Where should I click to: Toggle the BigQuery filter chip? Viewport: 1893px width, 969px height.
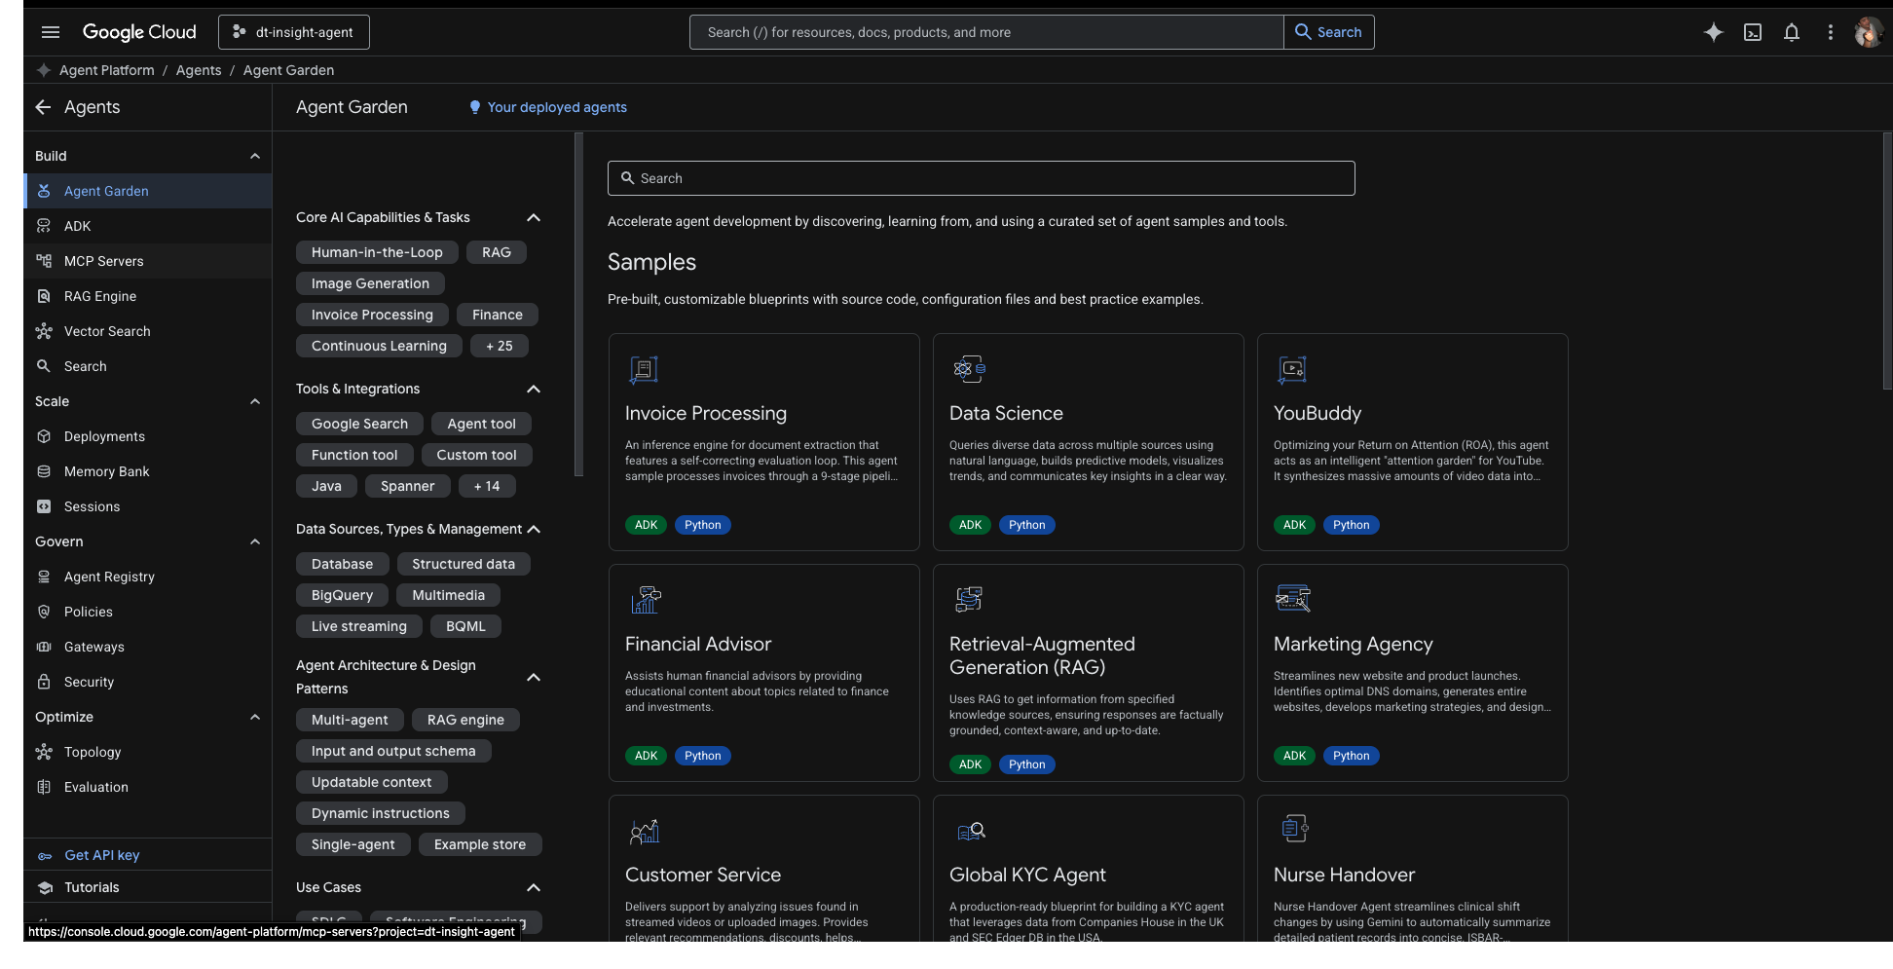click(x=342, y=595)
